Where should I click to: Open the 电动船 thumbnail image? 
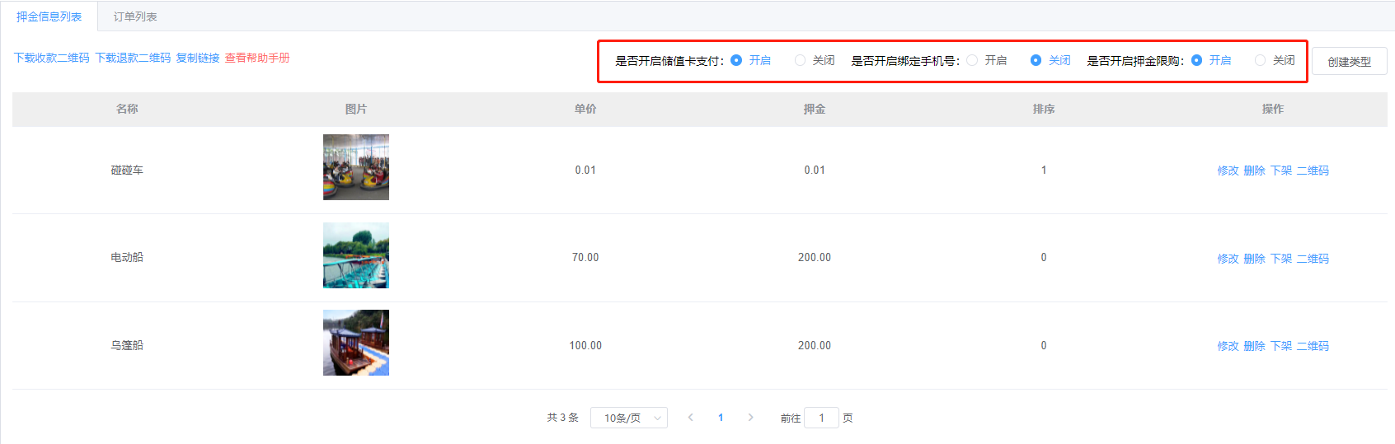click(x=356, y=255)
